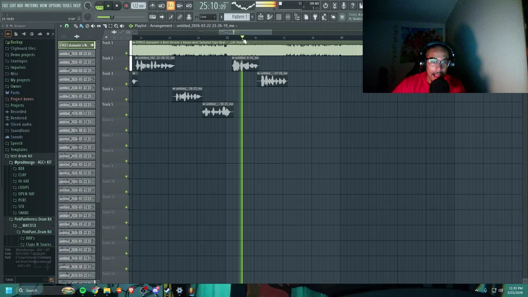Click the plugin picker plug icon in the toolbar
Screen dimensions: 528x297
click(315, 17)
